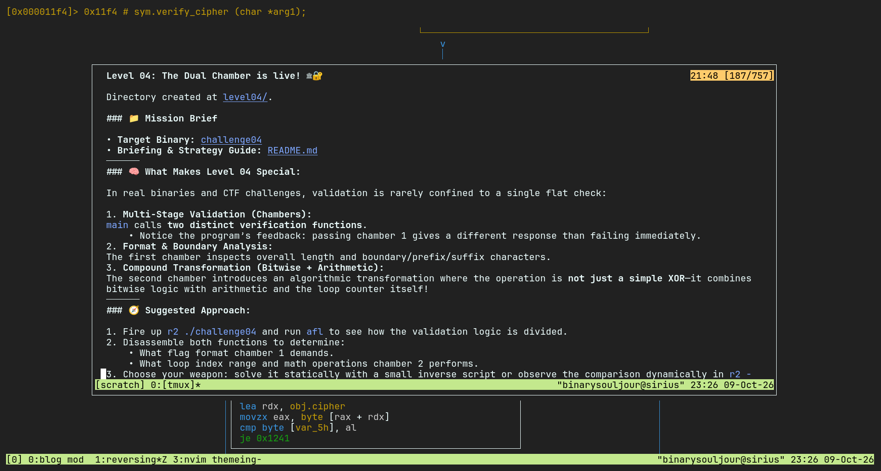The width and height of the screenshot is (881, 471).
Task: Click the 'not just a simple XOR' bold text
Action: click(x=626, y=278)
